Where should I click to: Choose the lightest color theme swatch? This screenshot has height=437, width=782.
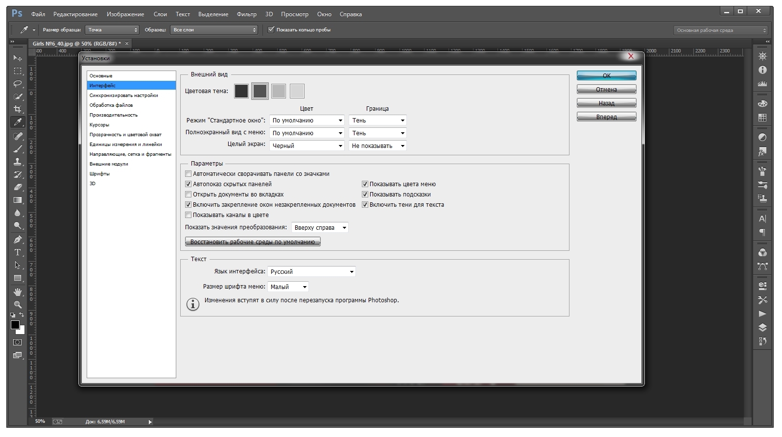(297, 91)
